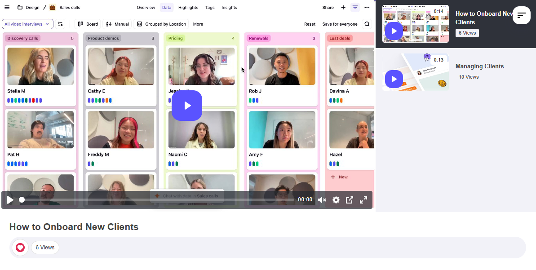The image size is (536, 270).
Task: Open the Naomi C interview thumbnail
Action: point(201,129)
